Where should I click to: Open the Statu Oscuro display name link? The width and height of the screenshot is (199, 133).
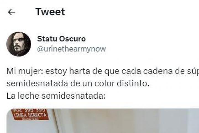(61, 39)
